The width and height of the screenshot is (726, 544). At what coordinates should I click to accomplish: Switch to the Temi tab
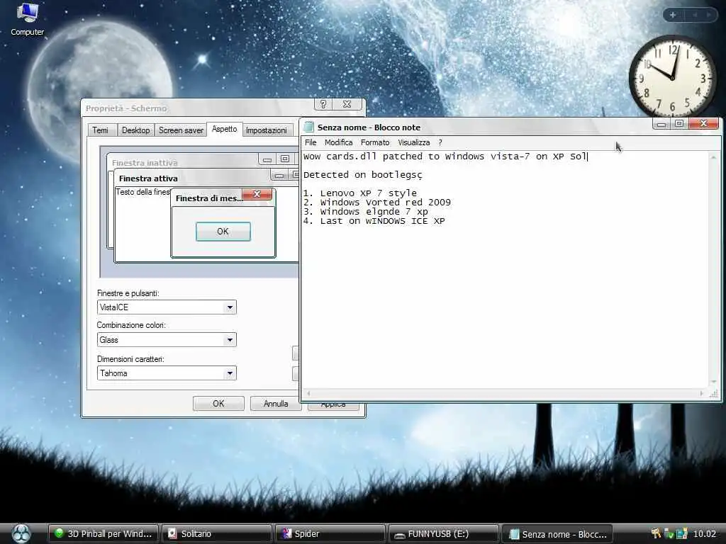(x=101, y=130)
